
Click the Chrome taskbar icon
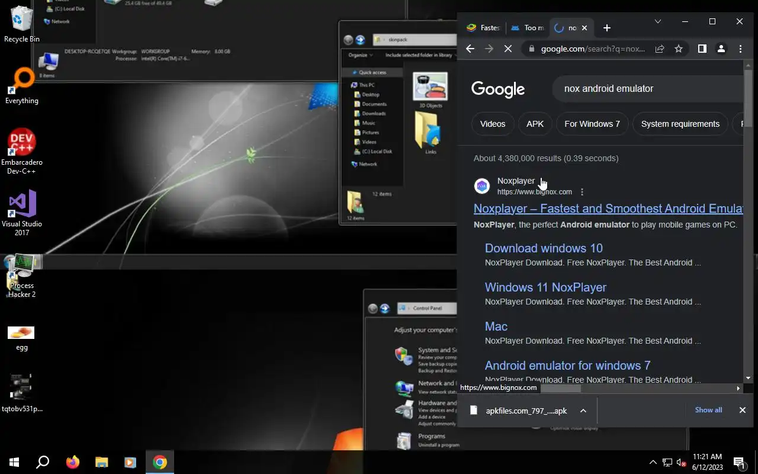point(159,462)
